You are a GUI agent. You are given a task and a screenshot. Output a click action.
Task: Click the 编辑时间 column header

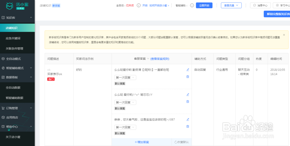point(276,59)
